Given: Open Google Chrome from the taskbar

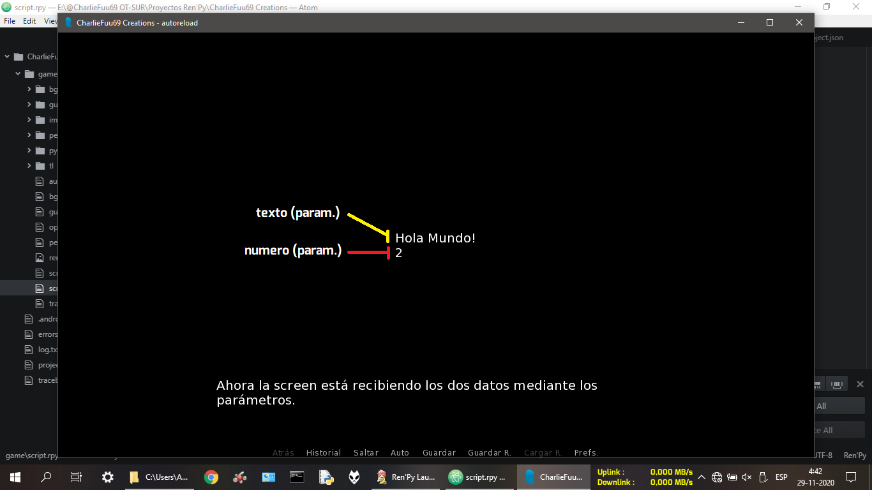Looking at the screenshot, I should [x=211, y=477].
